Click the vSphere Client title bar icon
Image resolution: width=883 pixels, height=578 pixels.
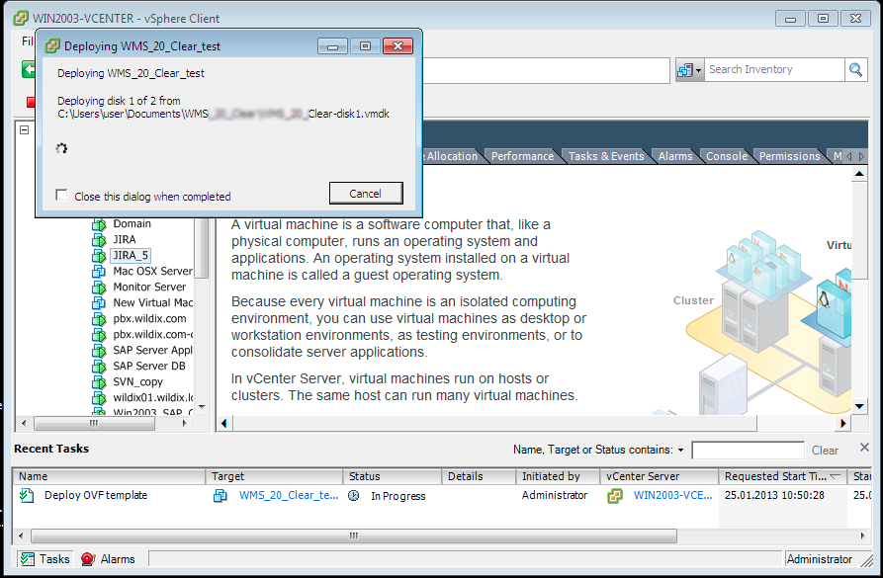pos(21,18)
